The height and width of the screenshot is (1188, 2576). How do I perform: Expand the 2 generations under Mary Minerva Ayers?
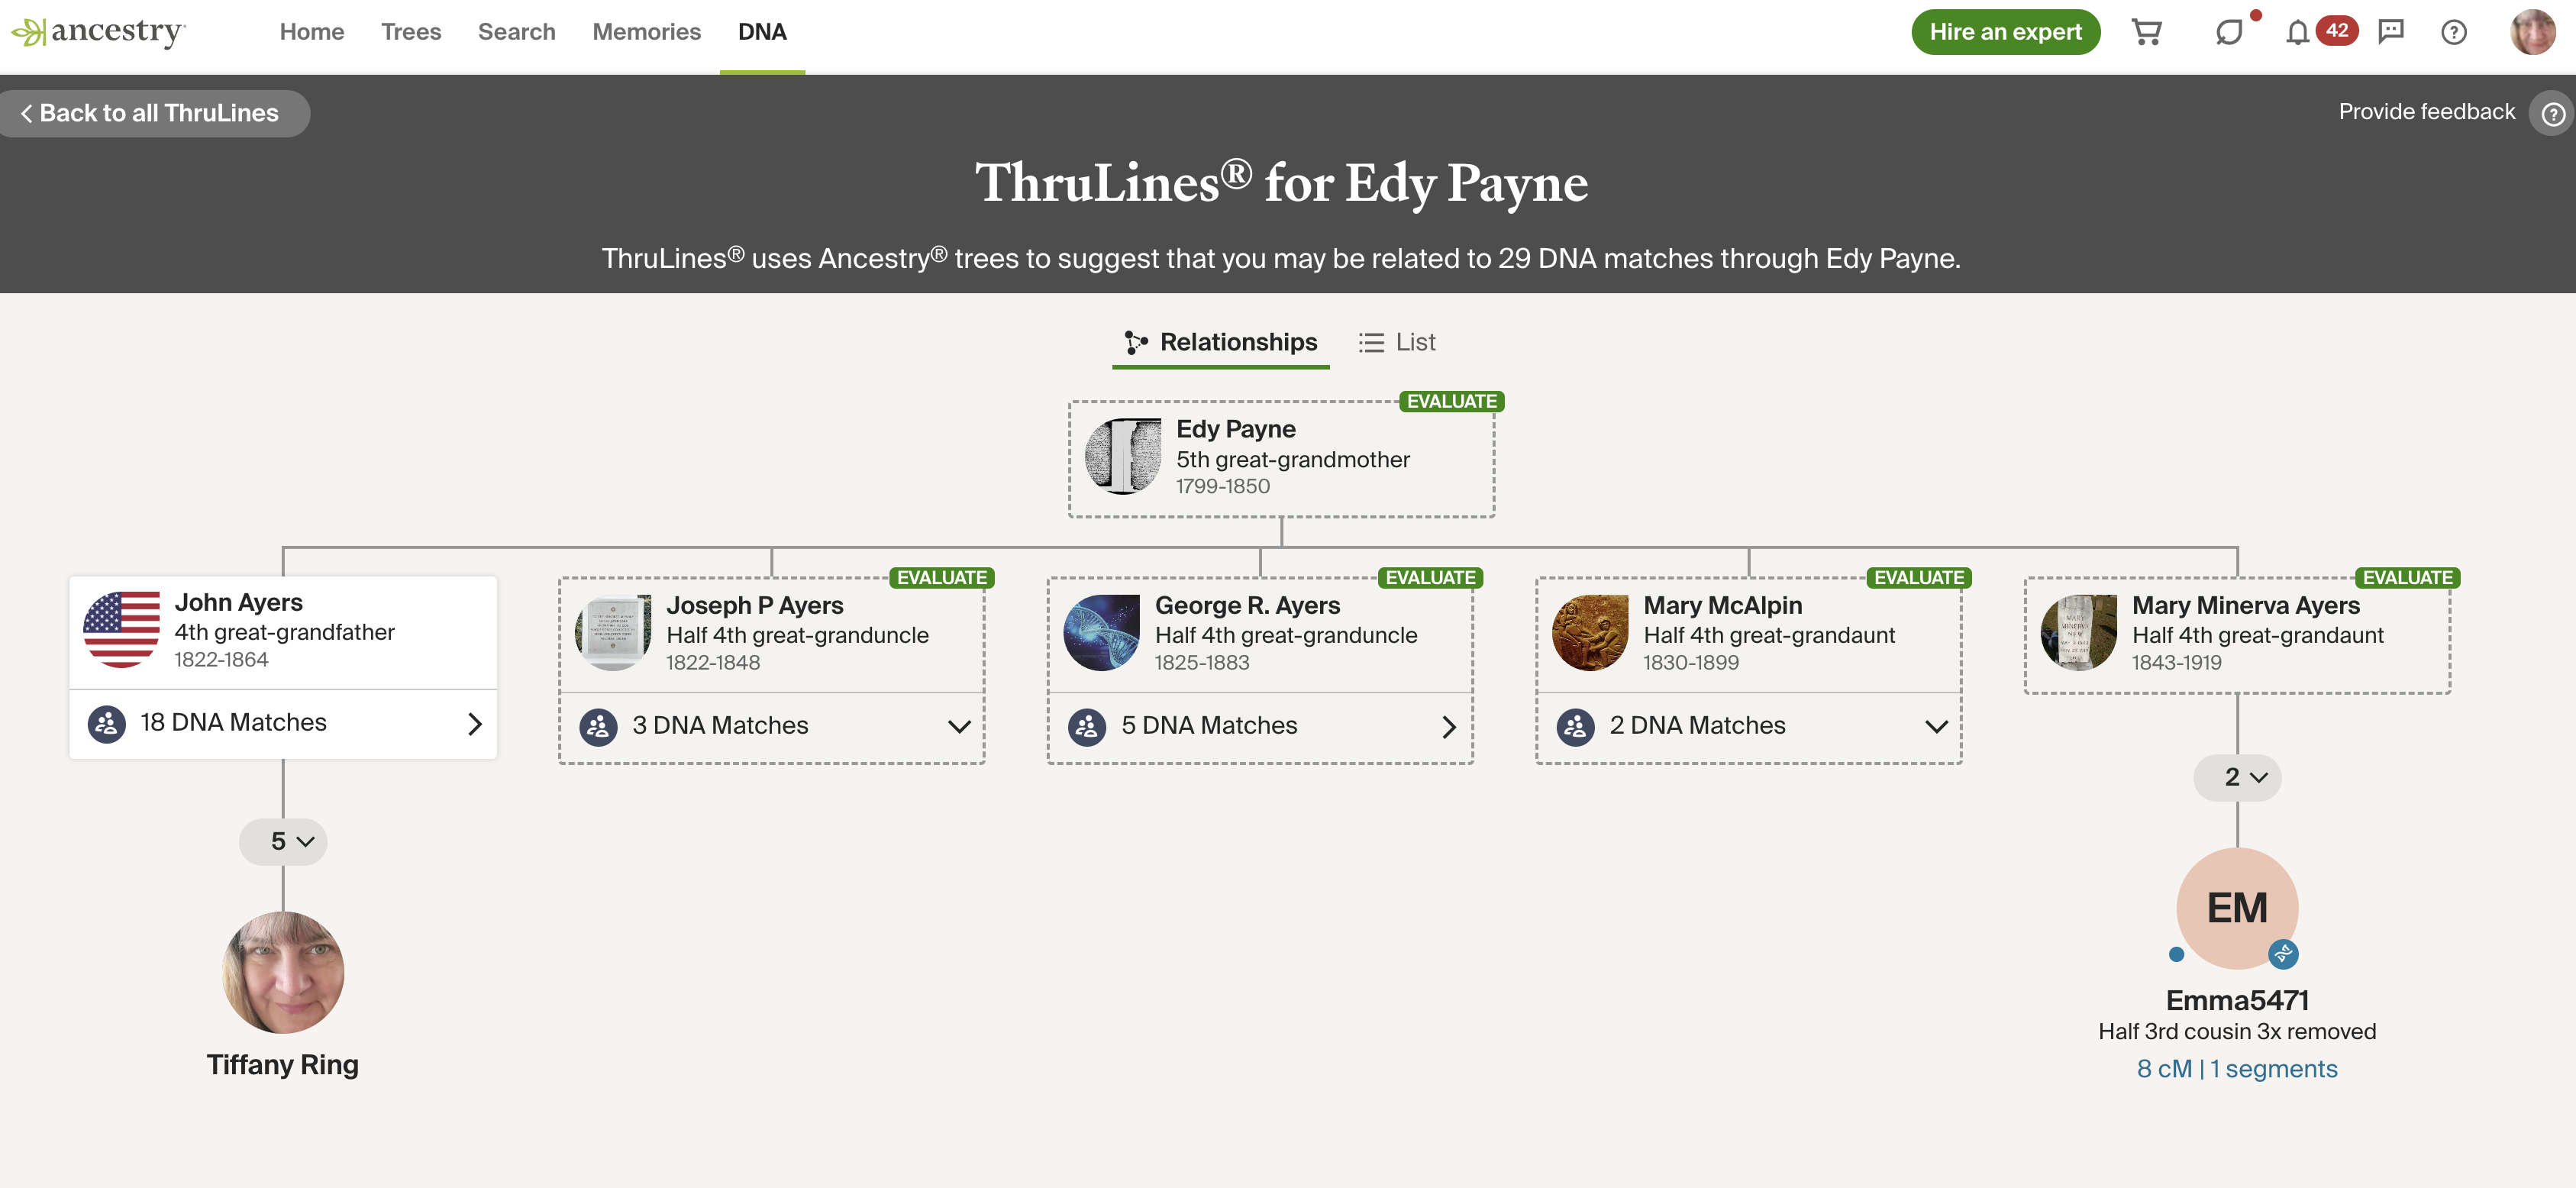(x=2237, y=777)
